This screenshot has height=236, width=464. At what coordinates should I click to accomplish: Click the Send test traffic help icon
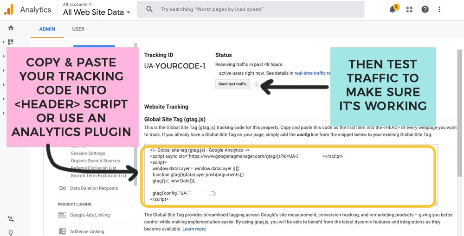pos(256,84)
